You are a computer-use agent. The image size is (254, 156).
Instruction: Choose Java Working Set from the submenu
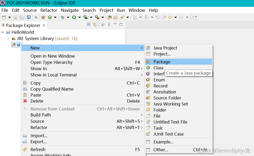pyautogui.click(x=178, y=104)
